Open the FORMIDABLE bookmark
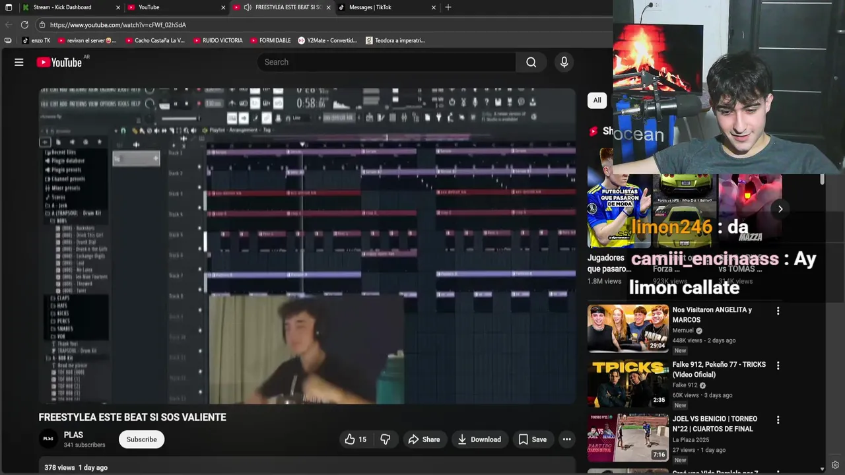 click(x=271, y=40)
